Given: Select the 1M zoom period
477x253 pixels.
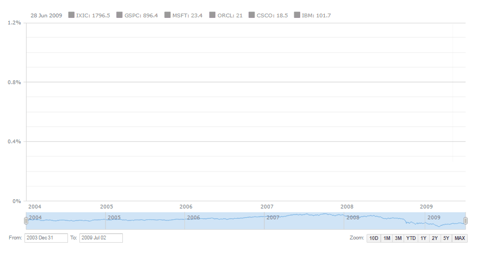Looking at the screenshot, I should 386,238.
